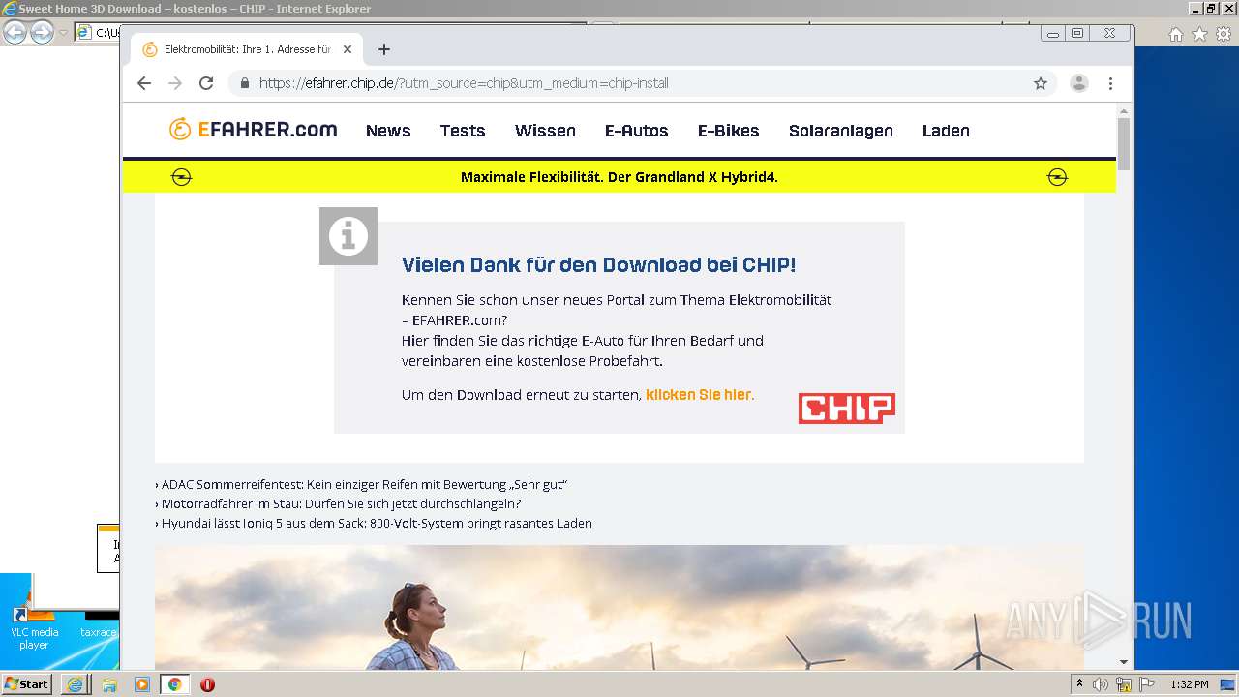Click the 'klicken Sie hier' link
The height and width of the screenshot is (697, 1239).
click(x=698, y=395)
